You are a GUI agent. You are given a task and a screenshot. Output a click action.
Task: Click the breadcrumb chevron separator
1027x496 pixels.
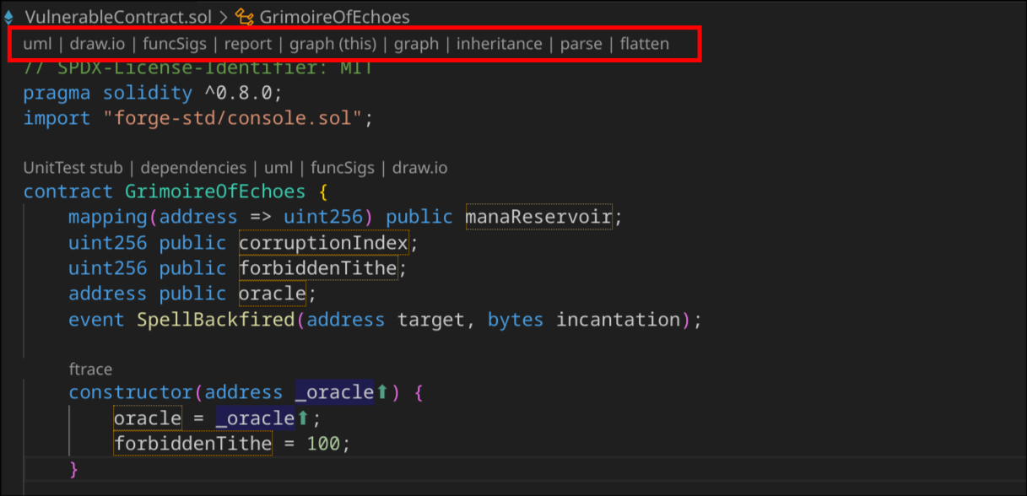click(x=224, y=17)
